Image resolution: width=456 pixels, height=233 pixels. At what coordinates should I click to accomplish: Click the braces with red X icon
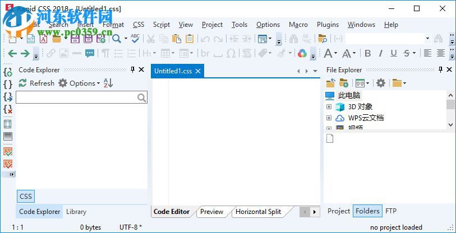(8, 109)
